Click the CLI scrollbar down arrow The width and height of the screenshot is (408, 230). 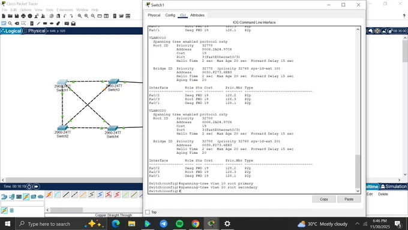[x=358, y=191]
